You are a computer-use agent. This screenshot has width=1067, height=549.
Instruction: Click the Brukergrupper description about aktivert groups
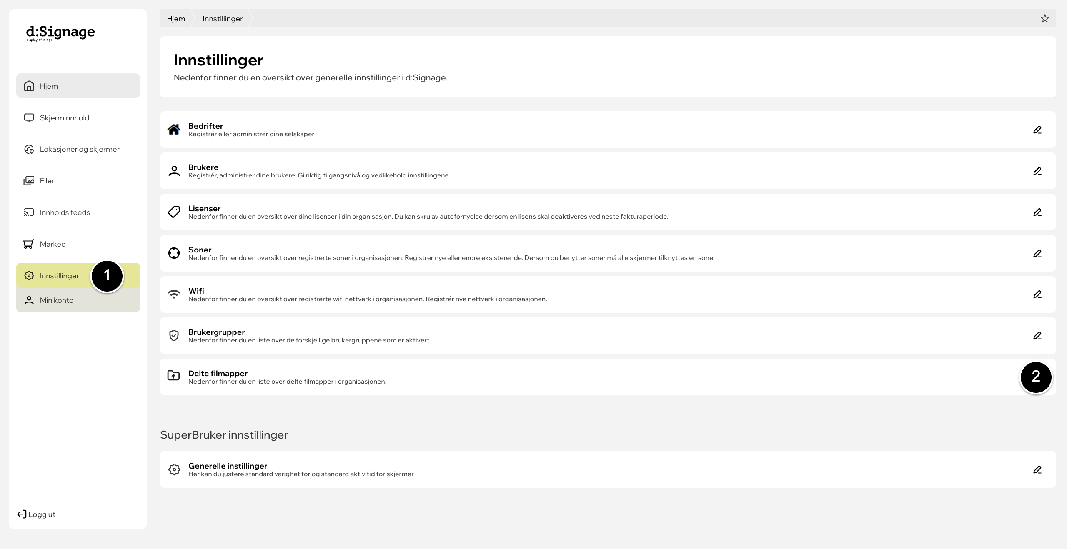310,340
